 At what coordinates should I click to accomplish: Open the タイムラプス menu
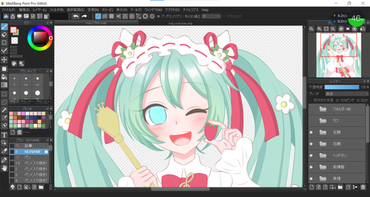191,10
